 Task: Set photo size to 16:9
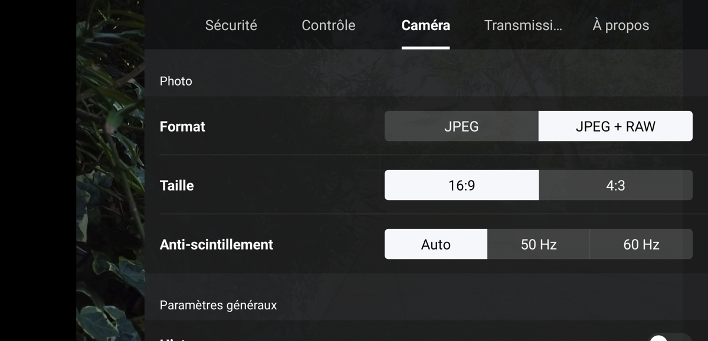461,185
